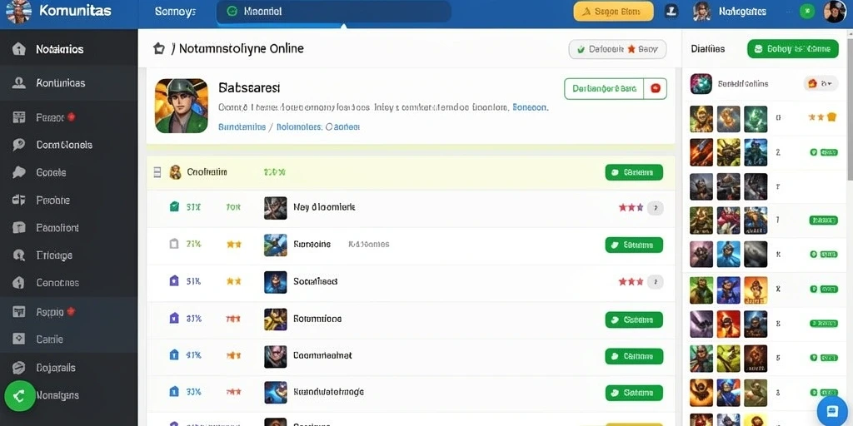Open Peobte in the sidebar
Screen dimensions: 853x426
pyautogui.click(x=52, y=200)
